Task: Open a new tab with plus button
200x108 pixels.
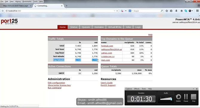Action: coord(67,6)
